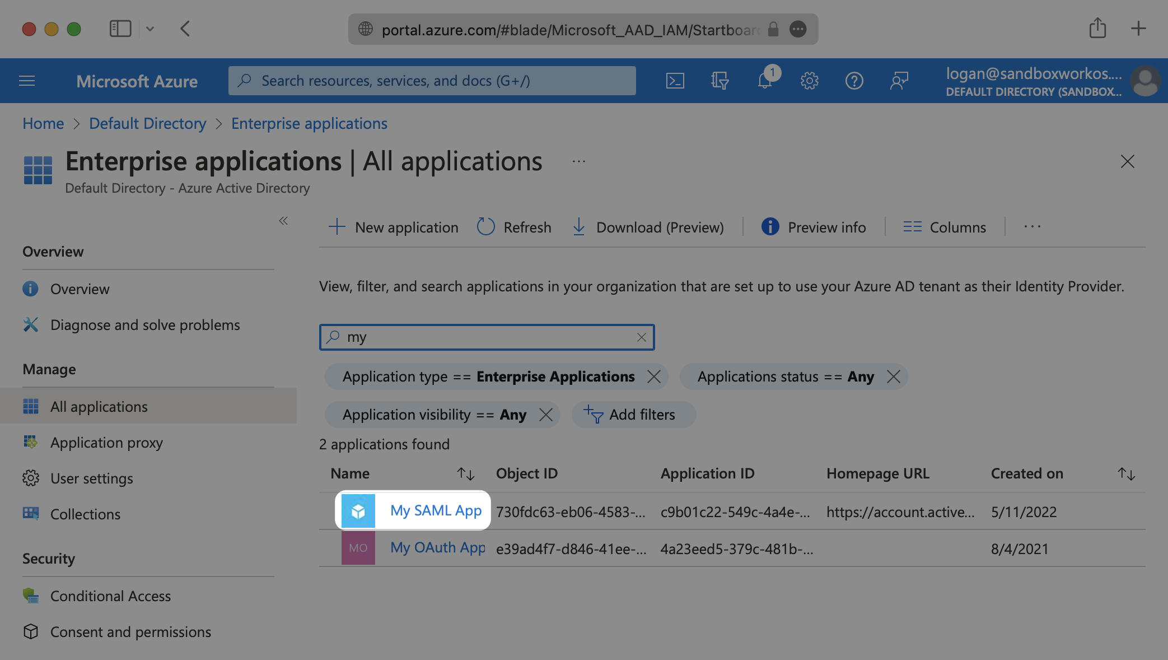Clear the application search box text
1168x660 pixels.
[641, 337]
